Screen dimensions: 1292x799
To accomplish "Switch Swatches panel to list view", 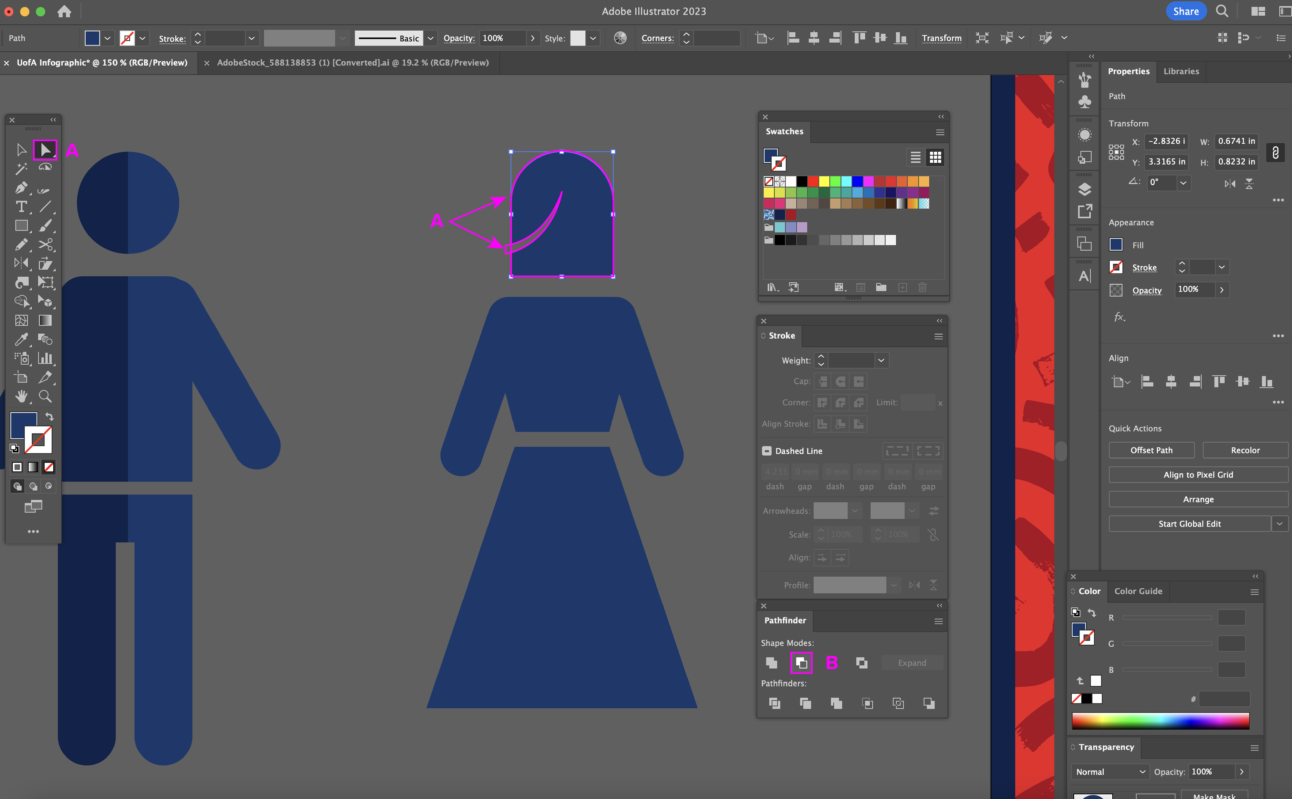I will (915, 157).
